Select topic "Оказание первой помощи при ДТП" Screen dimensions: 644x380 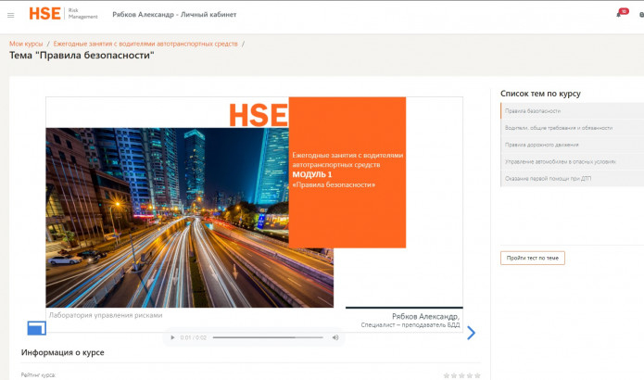point(547,178)
